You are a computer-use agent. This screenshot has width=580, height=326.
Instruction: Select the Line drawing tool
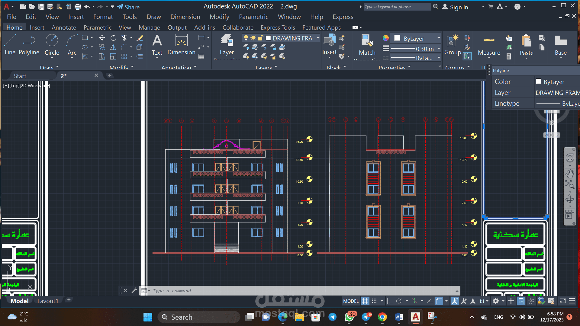click(x=10, y=45)
